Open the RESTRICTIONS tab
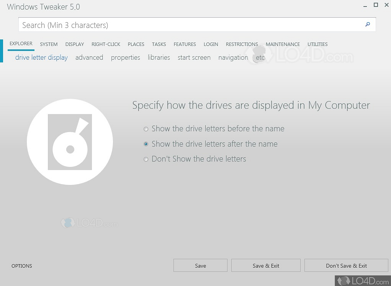Image resolution: width=391 pixels, height=286 pixels. click(242, 44)
